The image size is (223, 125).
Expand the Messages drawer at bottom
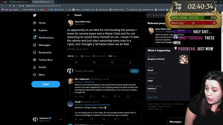176,122
